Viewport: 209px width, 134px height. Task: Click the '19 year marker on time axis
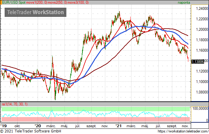point(3,126)
